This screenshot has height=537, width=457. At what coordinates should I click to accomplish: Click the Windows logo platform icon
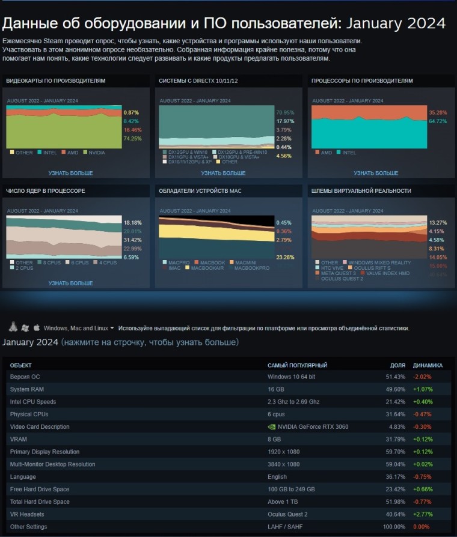pos(25,328)
